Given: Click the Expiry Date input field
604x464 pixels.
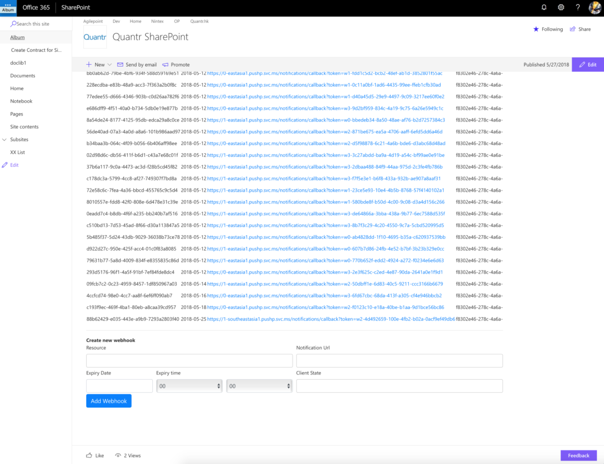Looking at the screenshot, I should coord(119,386).
